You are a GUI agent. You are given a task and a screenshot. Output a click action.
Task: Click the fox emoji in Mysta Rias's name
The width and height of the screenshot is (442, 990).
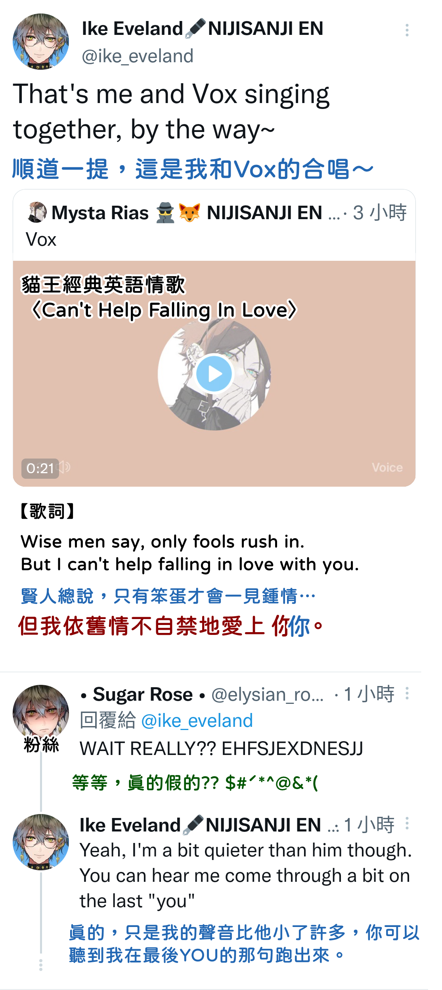189,212
